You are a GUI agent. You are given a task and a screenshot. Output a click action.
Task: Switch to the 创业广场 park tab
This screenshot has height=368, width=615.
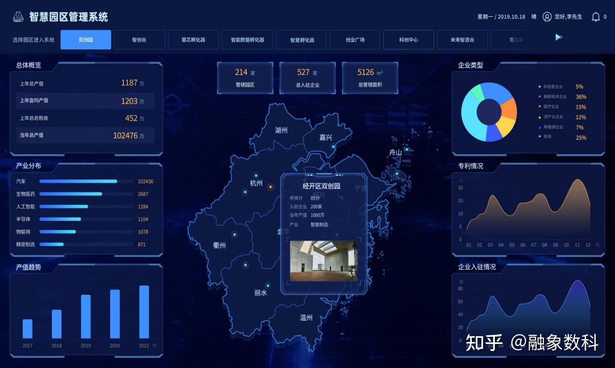tap(355, 39)
